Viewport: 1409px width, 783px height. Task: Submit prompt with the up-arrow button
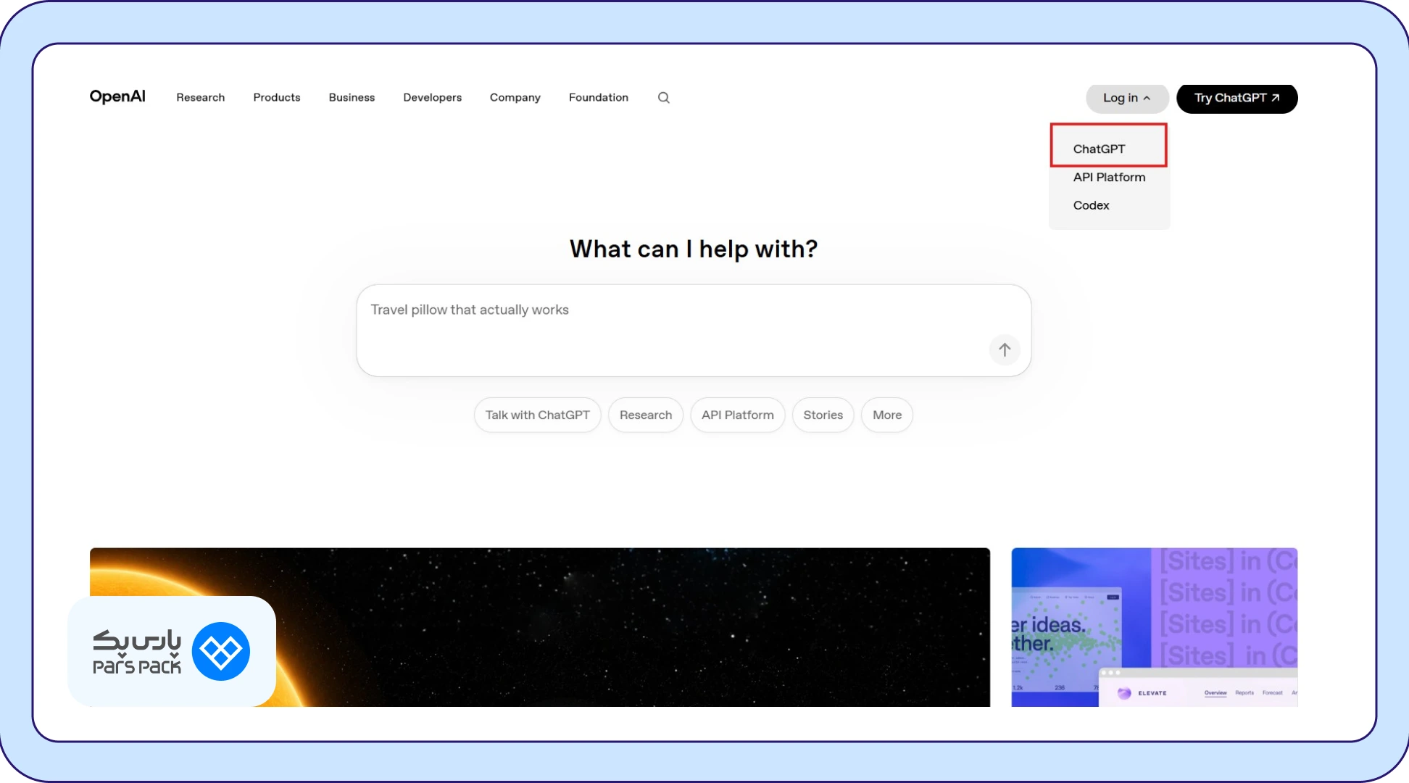point(1005,350)
